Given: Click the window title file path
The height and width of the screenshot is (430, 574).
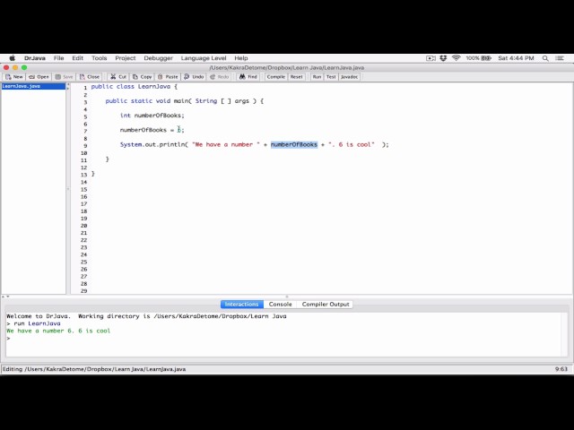Looking at the screenshot, I should tap(287, 68).
